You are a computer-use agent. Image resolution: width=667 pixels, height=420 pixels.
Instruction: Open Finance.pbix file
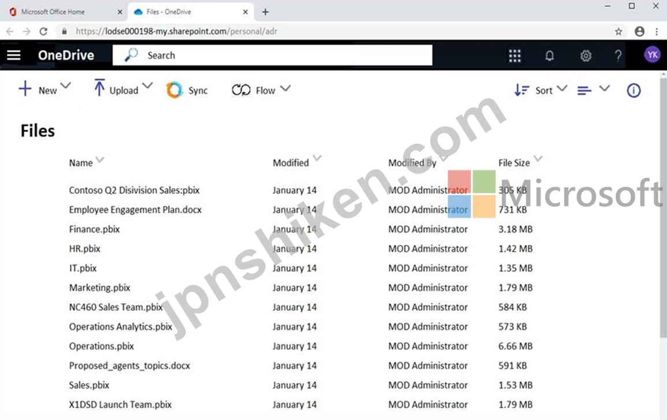[95, 229]
